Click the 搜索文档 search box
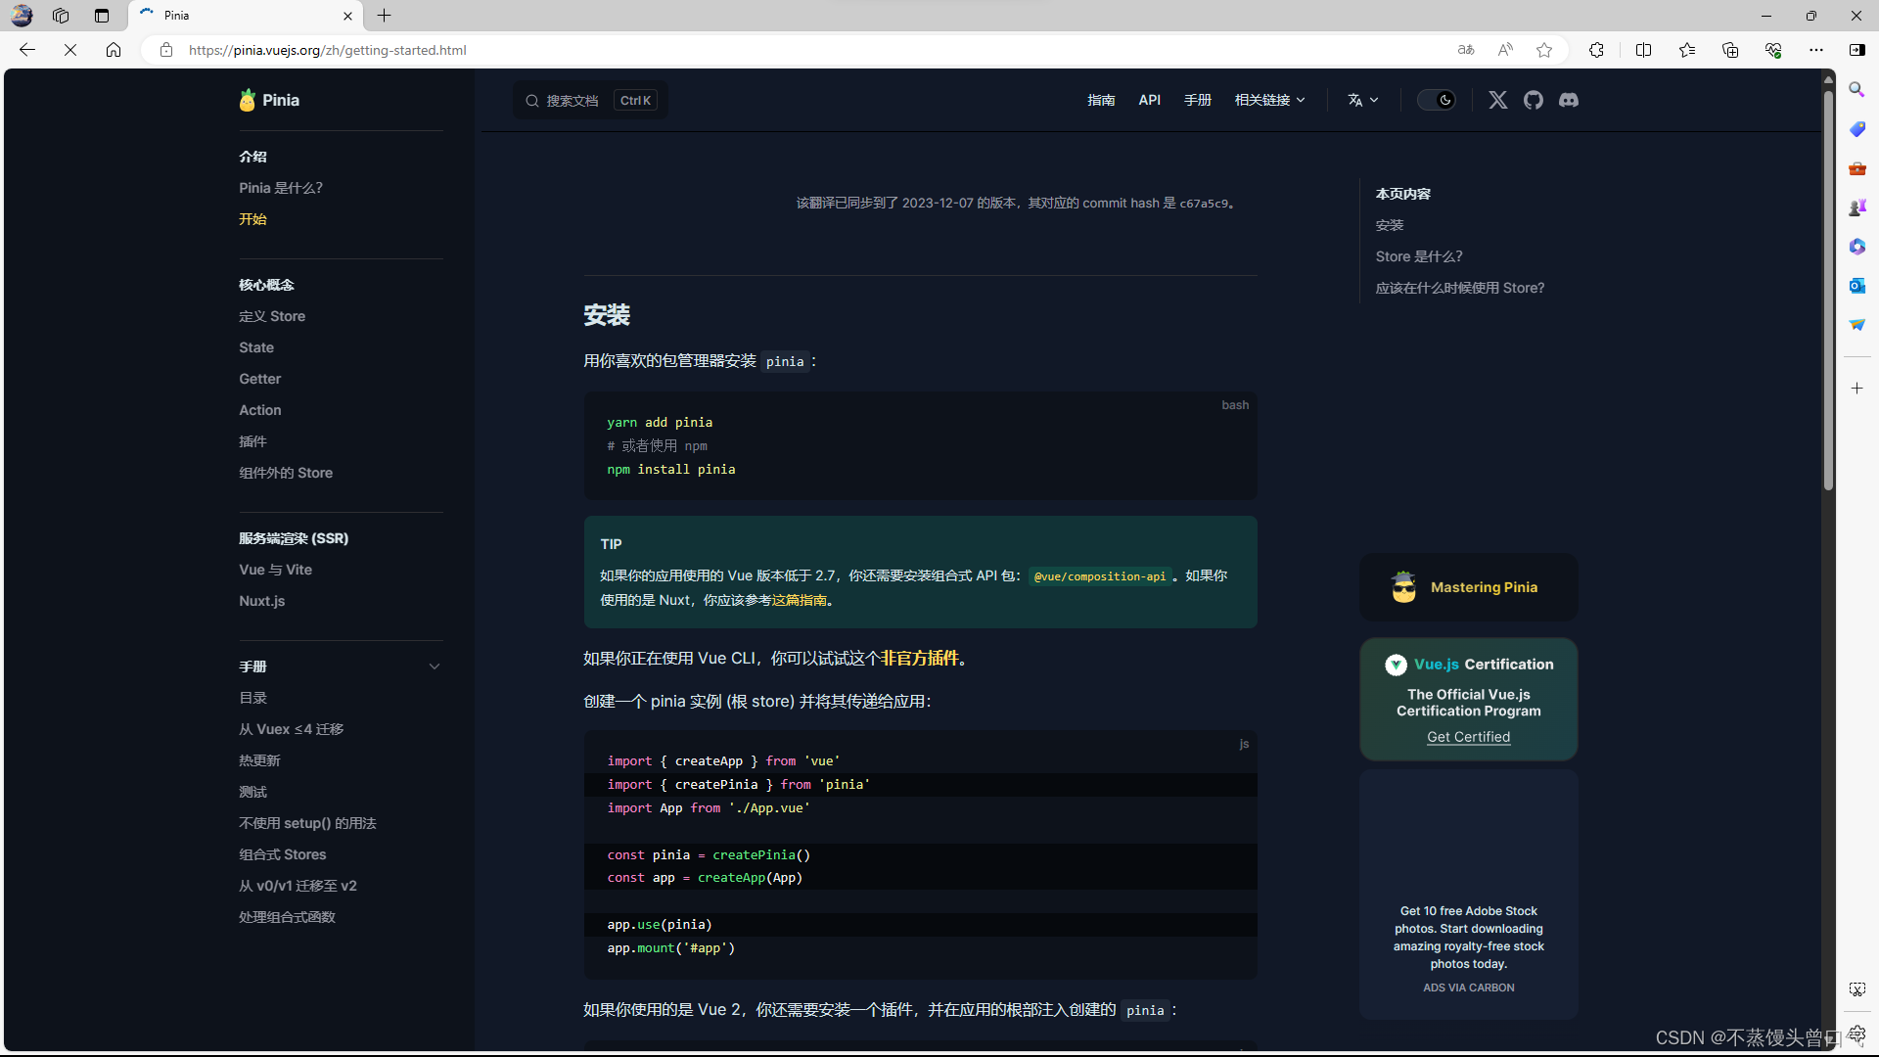1879x1057 pixels. [590, 100]
